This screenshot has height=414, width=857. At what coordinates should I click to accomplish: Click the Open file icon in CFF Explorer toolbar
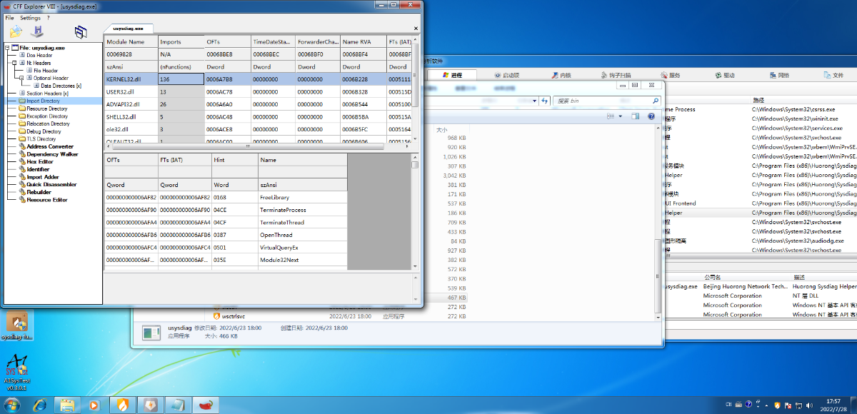click(16, 31)
